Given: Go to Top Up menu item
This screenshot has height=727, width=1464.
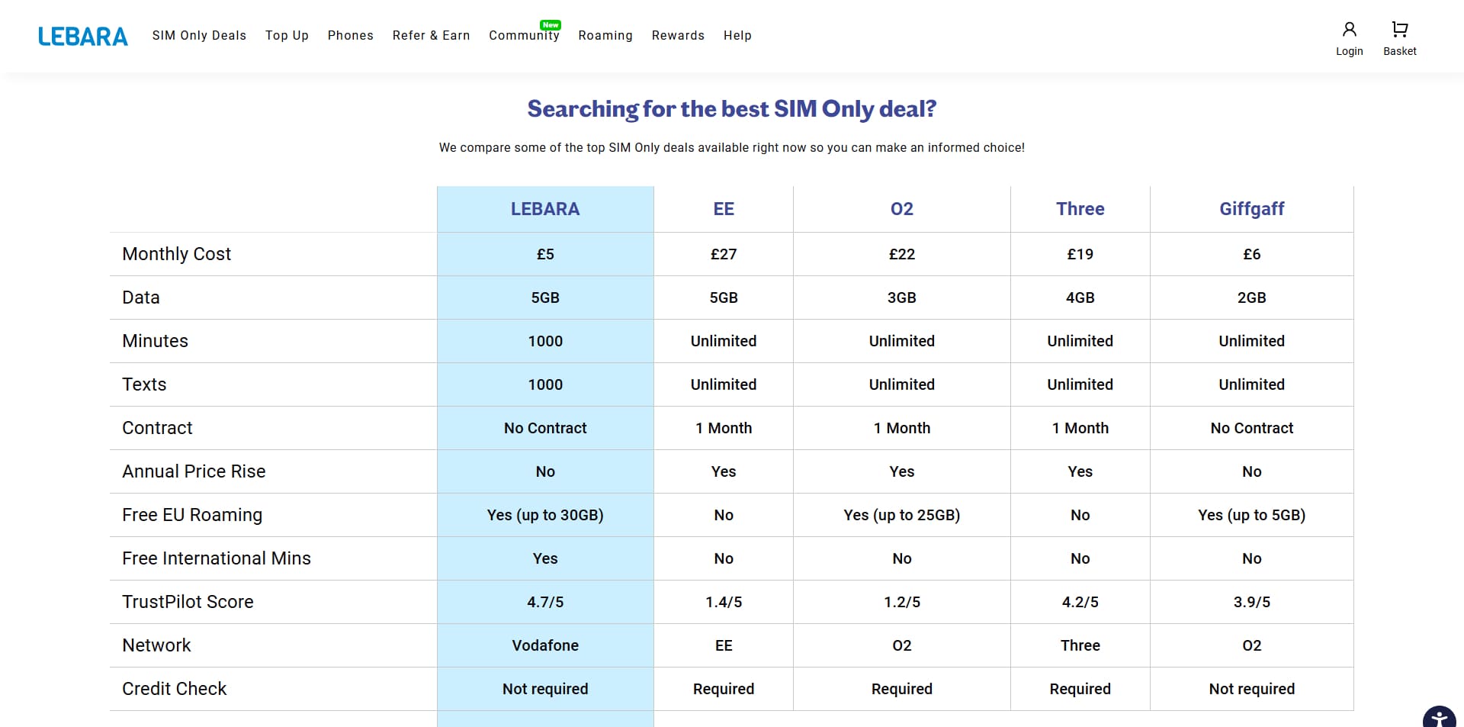Looking at the screenshot, I should coord(287,36).
